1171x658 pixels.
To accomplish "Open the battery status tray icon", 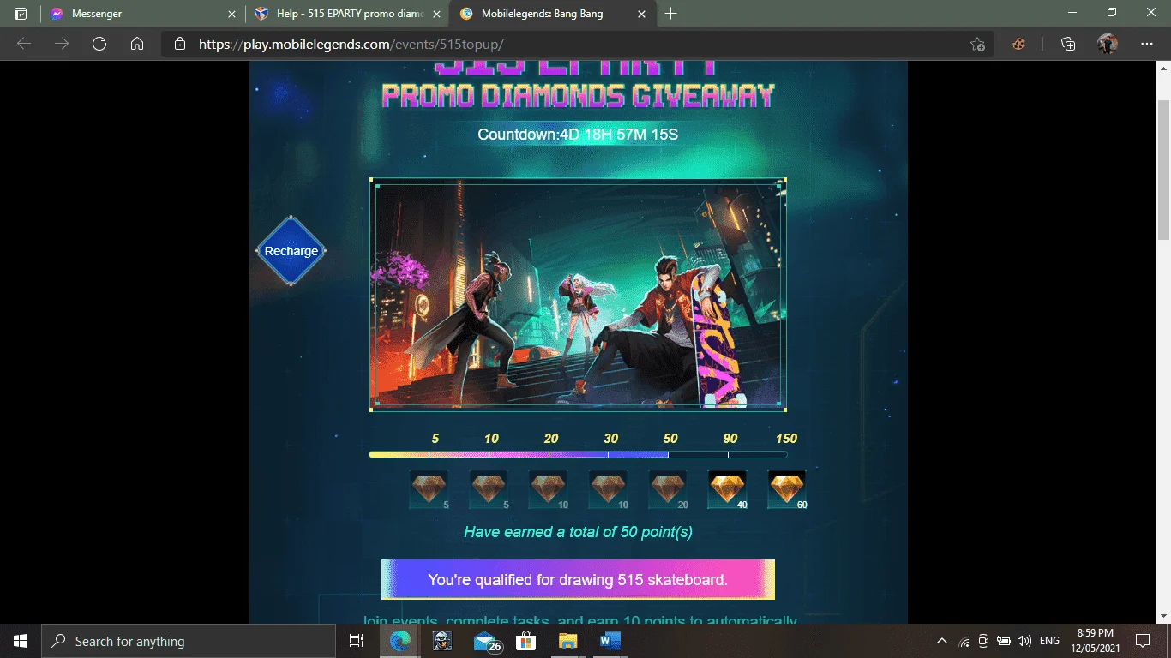I will click(1003, 641).
